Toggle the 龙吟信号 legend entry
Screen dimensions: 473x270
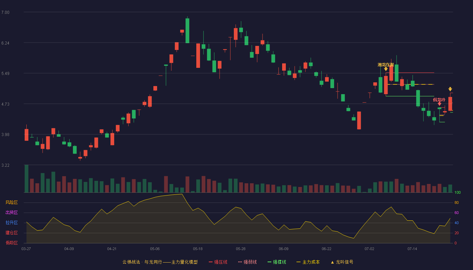pos(342,262)
